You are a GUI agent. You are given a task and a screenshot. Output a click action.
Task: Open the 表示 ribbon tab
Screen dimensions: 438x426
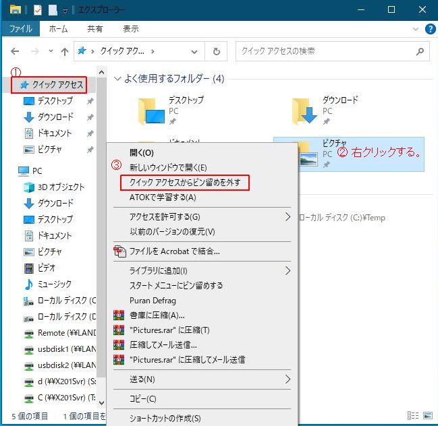point(131,29)
